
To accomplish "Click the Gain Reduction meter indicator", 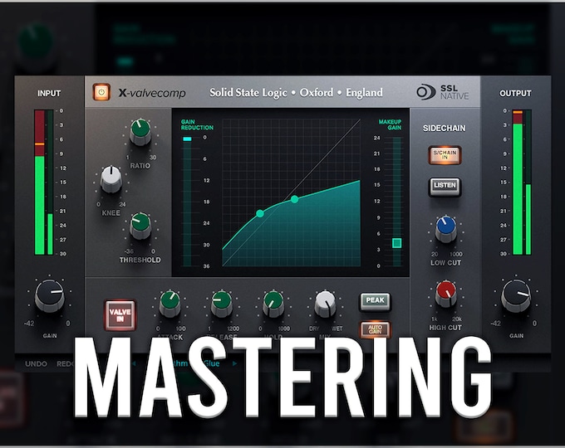I will [x=187, y=139].
